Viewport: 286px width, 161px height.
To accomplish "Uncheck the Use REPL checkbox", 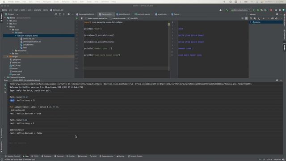I will (129, 18).
